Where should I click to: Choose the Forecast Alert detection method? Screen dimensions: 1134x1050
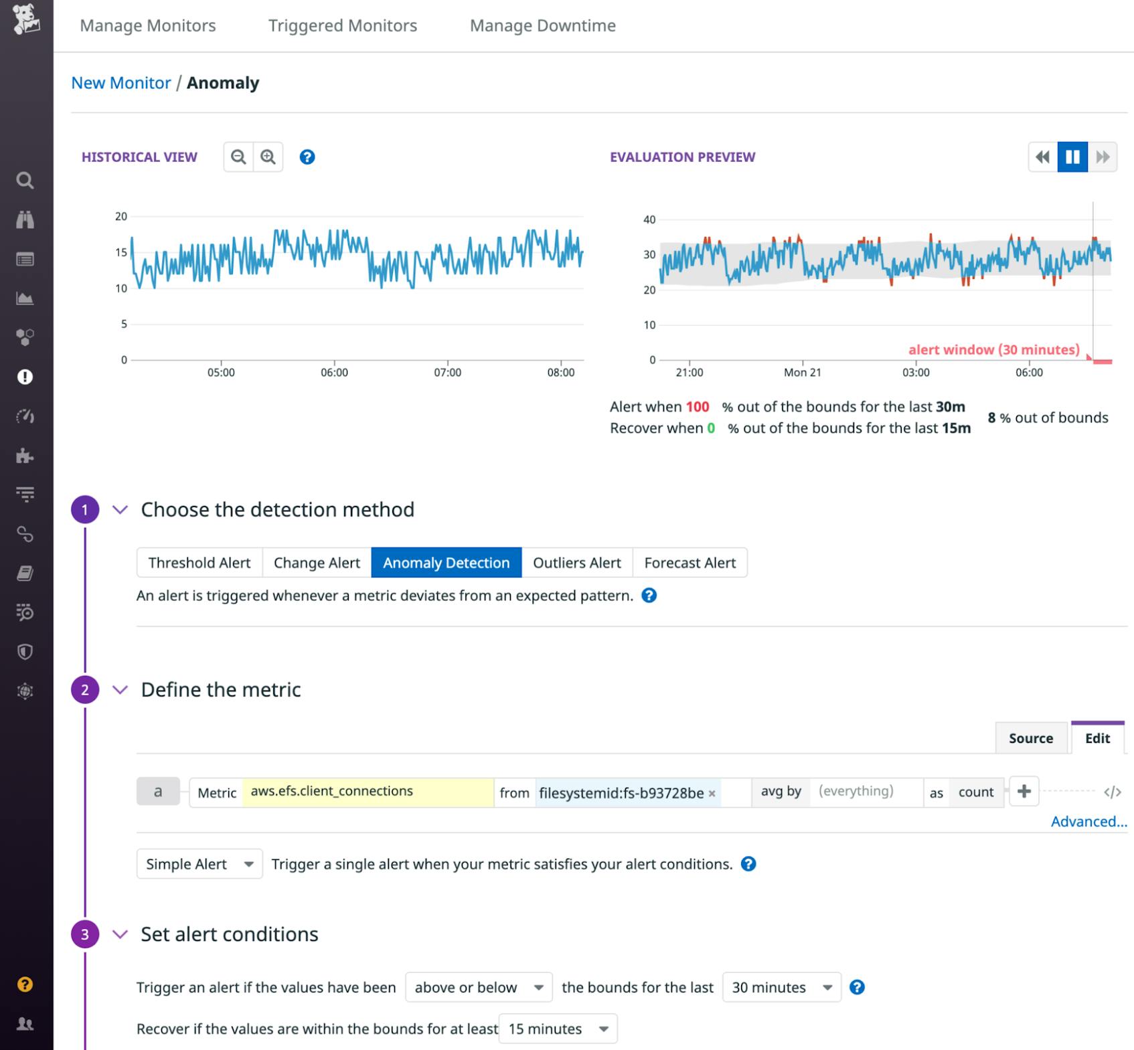pyautogui.click(x=690, y=562)
